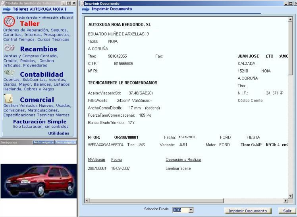297x217 pixels.
Task: Click the Recambios parts icon
Action: [x=10, y=48]
